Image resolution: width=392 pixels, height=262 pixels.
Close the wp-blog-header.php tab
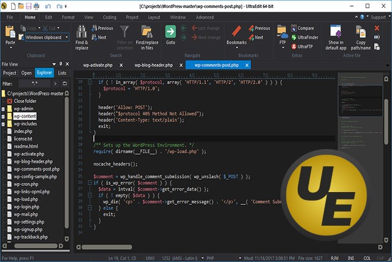point(181,65)
